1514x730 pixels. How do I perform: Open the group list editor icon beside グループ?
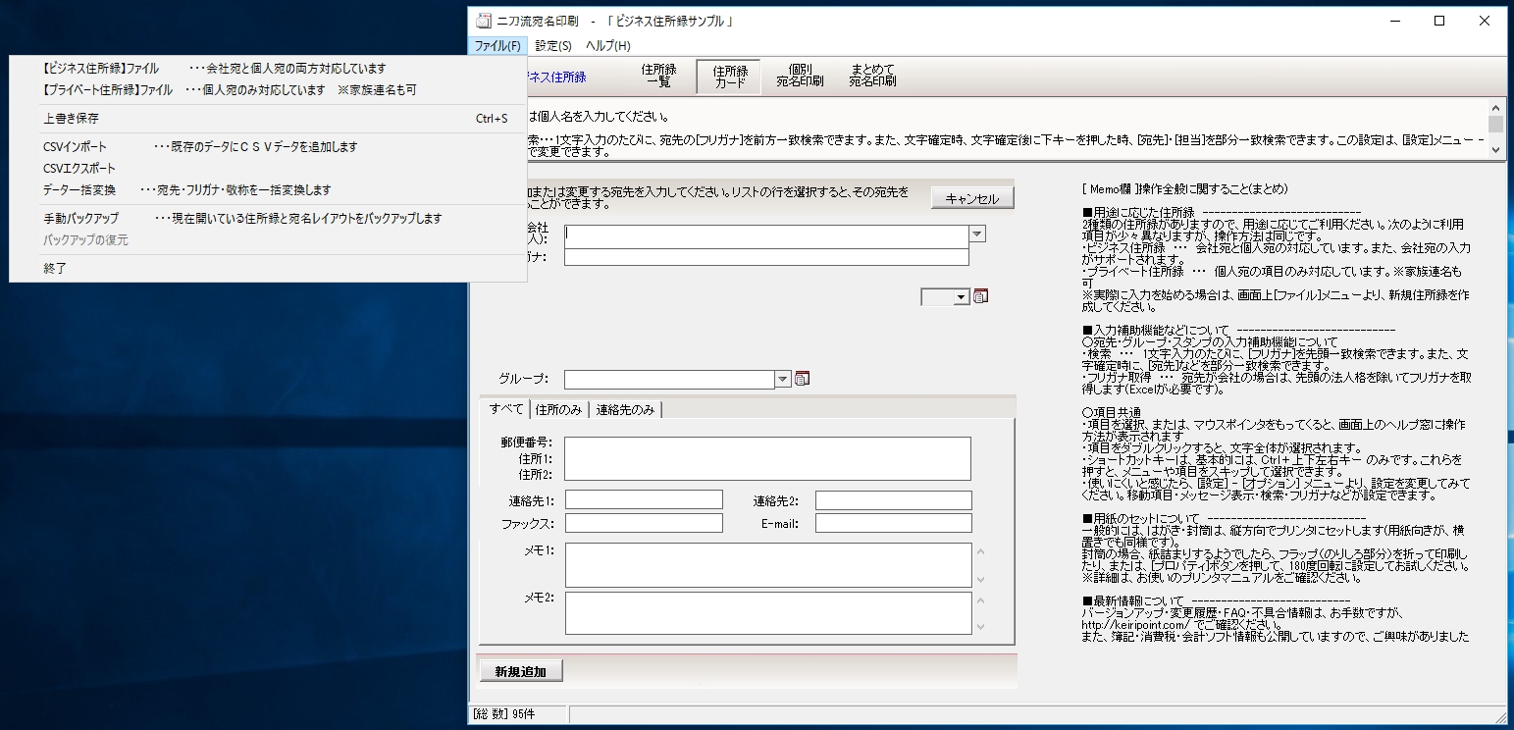pyautogui.click(x=801, y=378)
